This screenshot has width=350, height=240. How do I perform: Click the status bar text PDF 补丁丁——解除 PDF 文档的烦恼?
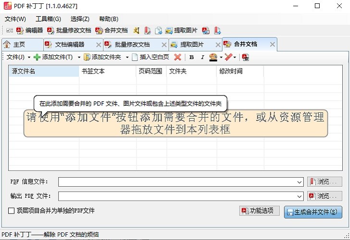pyautogui.click(x=50, y=234)
